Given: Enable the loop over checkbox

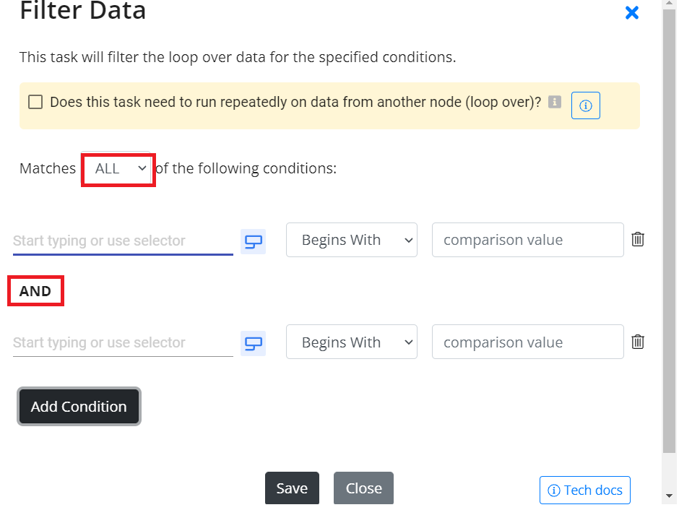Looking at the screenshot, I should 35,102.
